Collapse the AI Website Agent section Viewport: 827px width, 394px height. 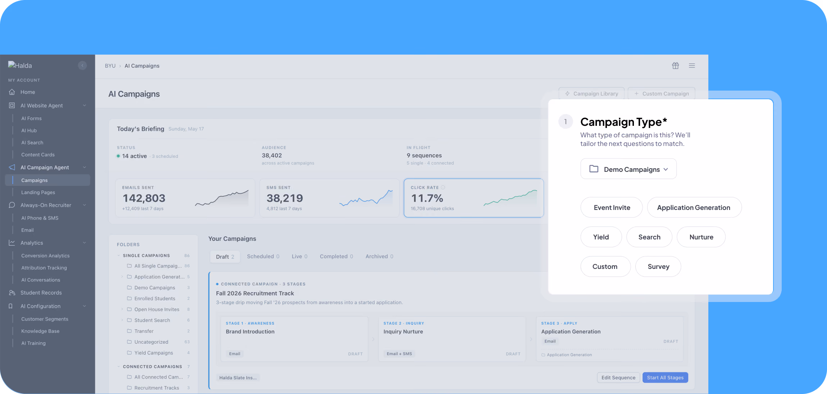(x=84, y=105)
